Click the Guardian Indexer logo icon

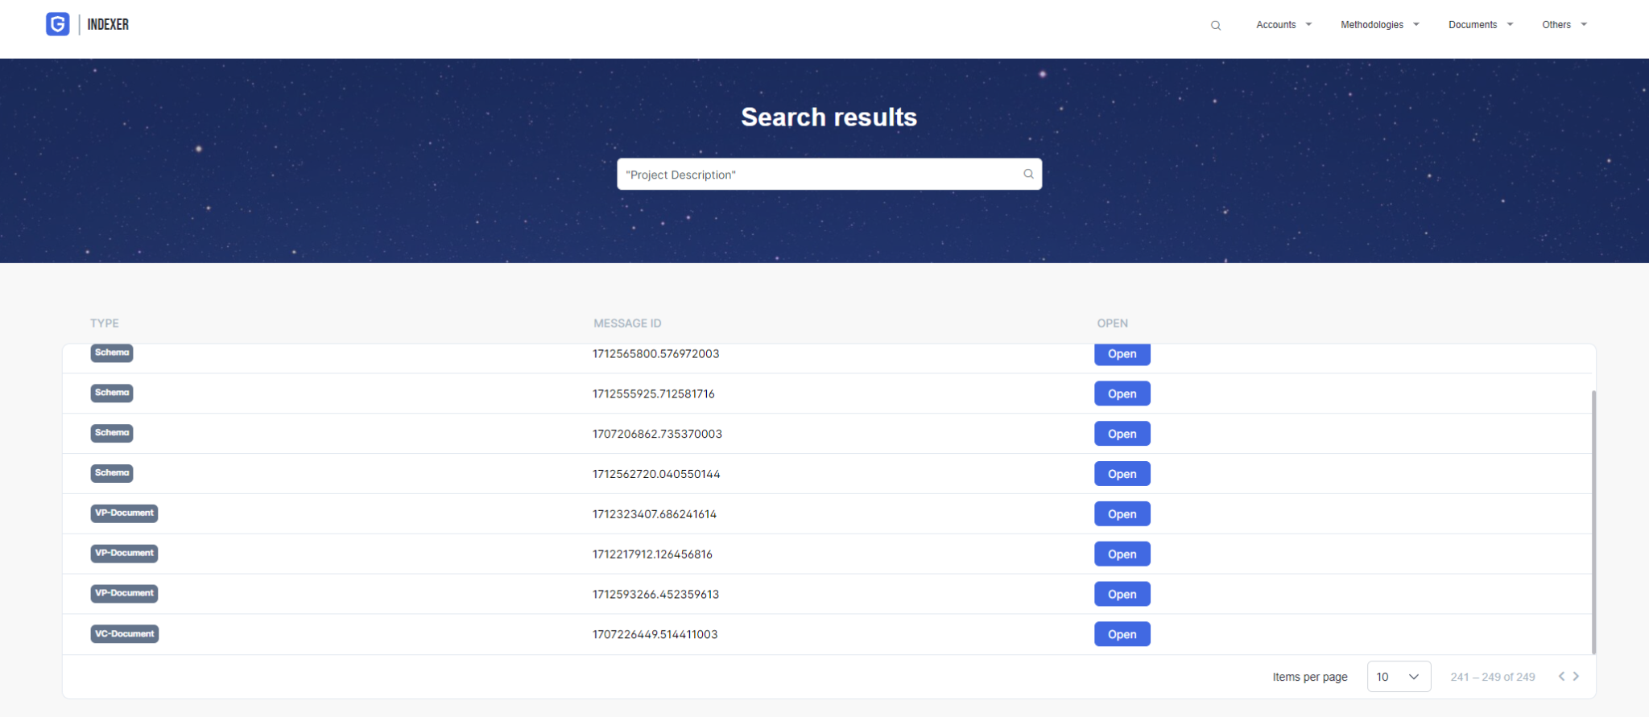click(x=57, y=24)
